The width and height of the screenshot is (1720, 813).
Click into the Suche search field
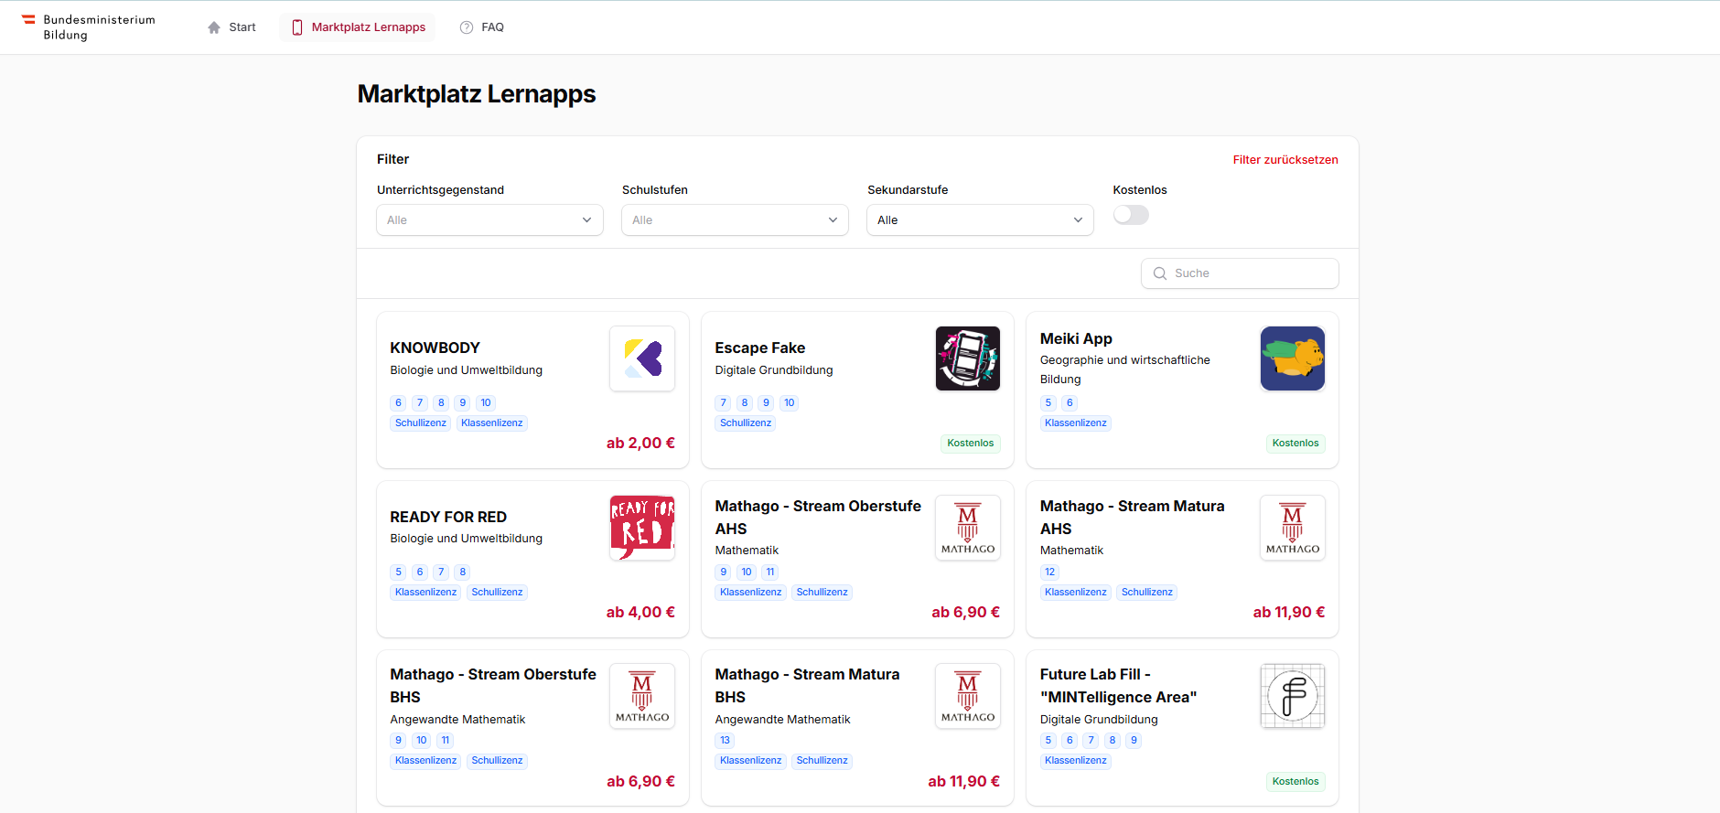pos(1240,273)
